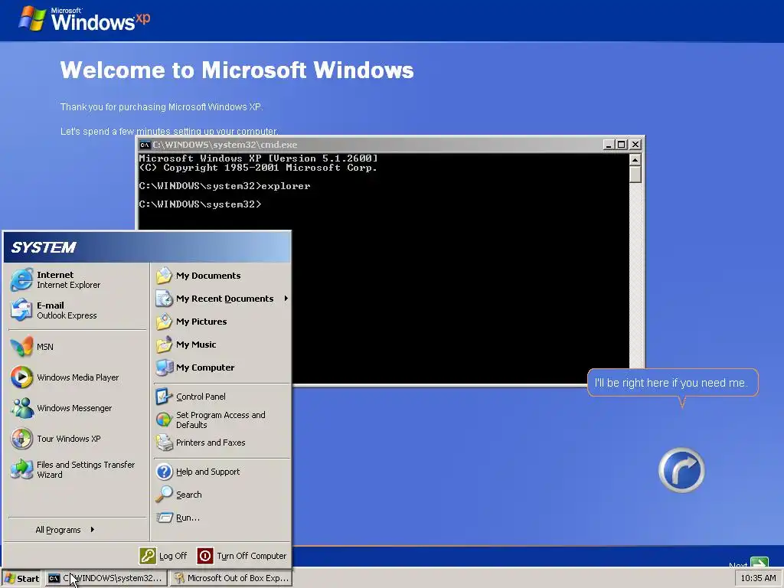Click the Turn Off Computer label
Screen dimensions: 784x588
(x=251, y=556)
